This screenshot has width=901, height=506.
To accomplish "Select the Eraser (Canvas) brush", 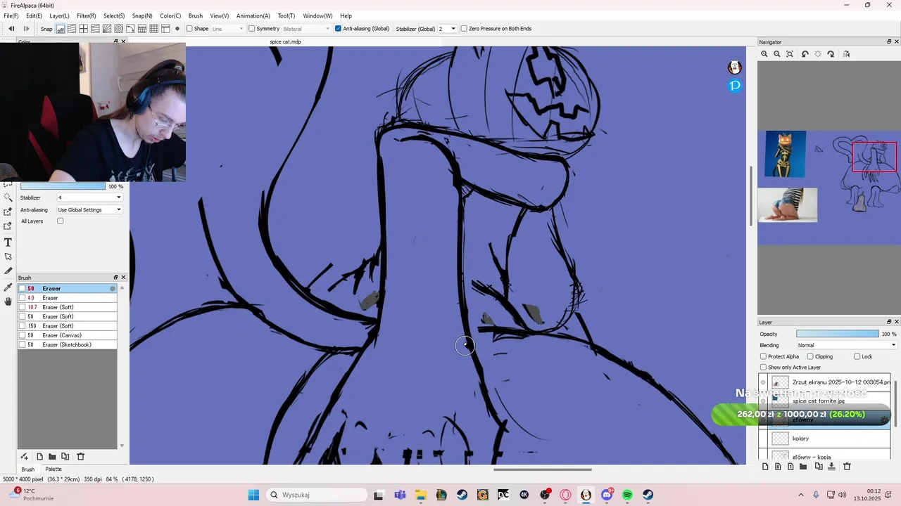I will point(68,335).
